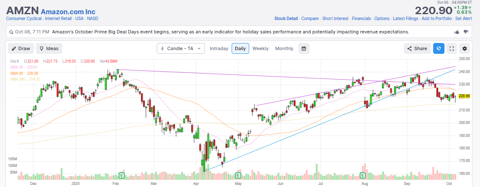Image resolution: width=480 pixels, height=187 pixels.
Task: Select the Daily timeframe
Action: click(x=240, y=48)
